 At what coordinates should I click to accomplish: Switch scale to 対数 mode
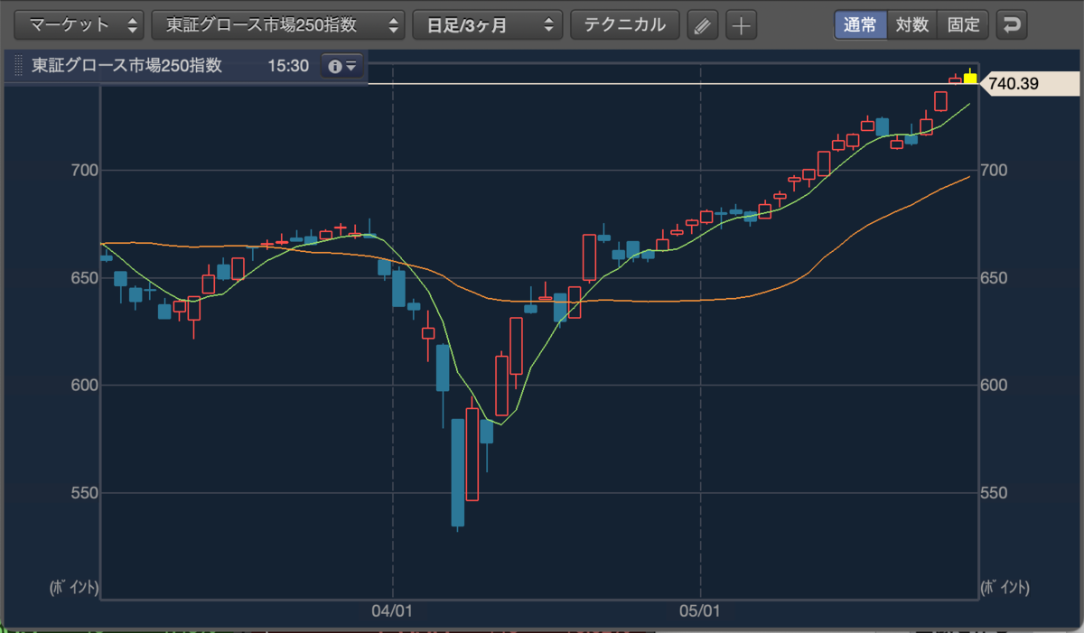tap(912, 25)
